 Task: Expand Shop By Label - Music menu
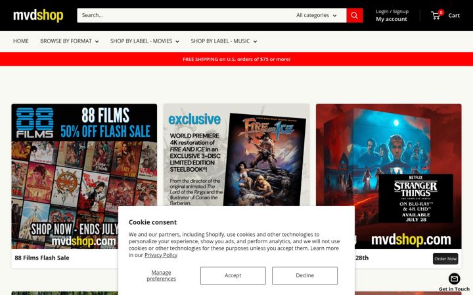click(224, 41)
